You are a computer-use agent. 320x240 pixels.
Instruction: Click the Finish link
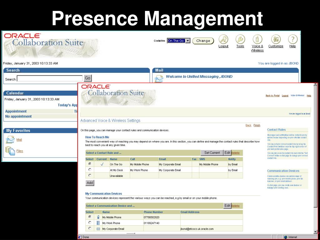click(x=257, y=125)
